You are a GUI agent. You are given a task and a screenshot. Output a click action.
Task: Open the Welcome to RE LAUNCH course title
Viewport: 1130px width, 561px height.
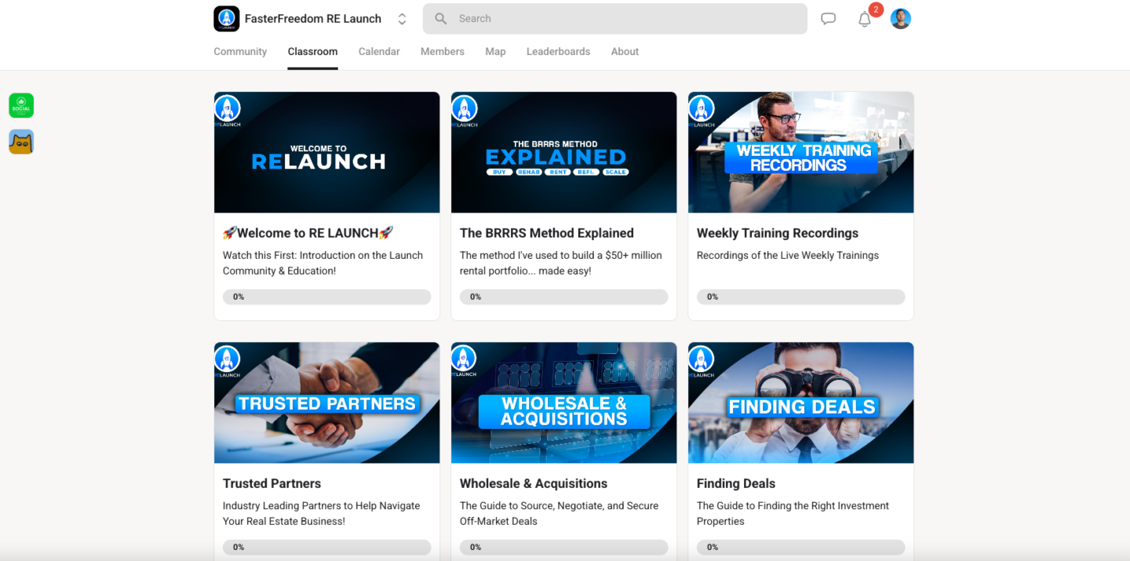[x=308, y=233]
